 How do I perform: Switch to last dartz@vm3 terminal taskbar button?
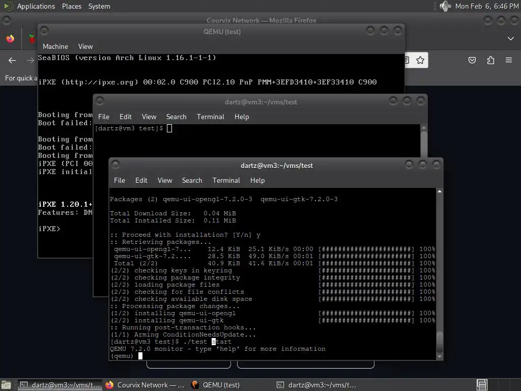pos(316,385)
